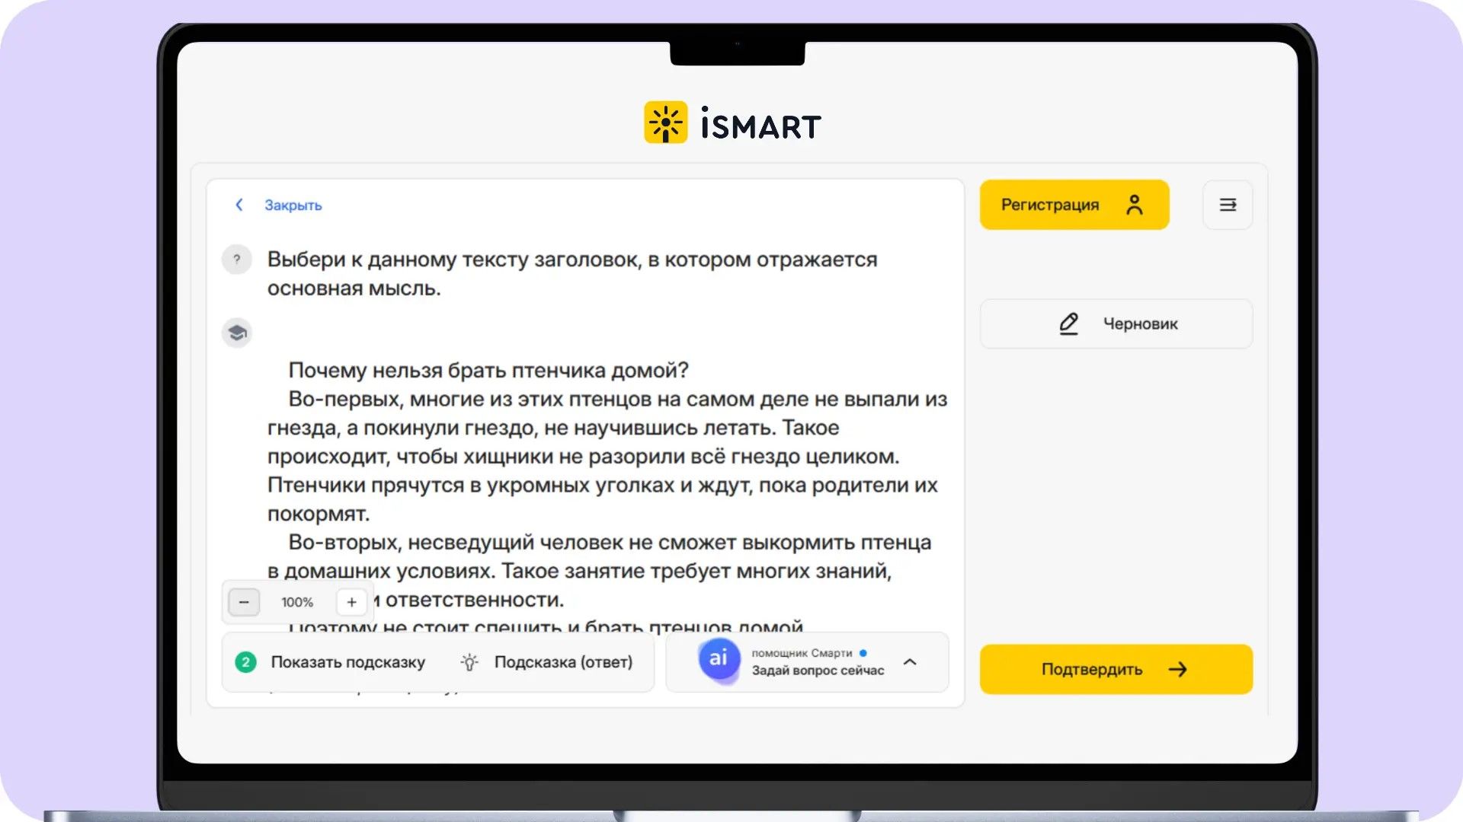Click the iSMART sun logo icon

pos(665,123)
